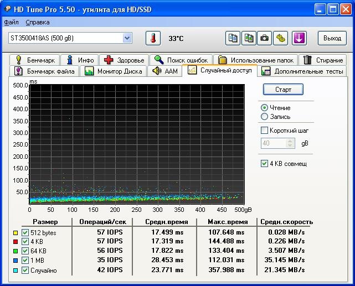Click the copy screenshot to clipboard icon
Viewport: 355px width, 286px height.
pos(249,38)
